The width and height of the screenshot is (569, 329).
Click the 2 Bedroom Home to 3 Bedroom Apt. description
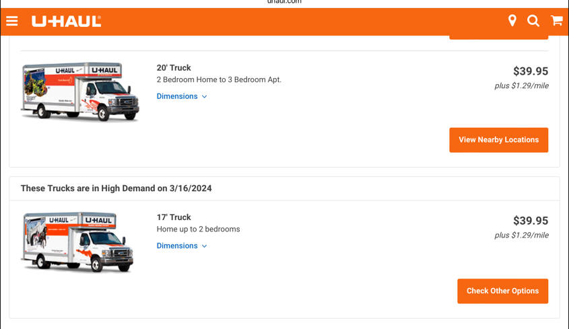[219, 79]
